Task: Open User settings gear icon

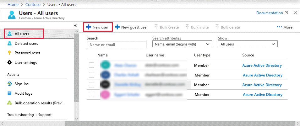Action: (x=10, y=63)
